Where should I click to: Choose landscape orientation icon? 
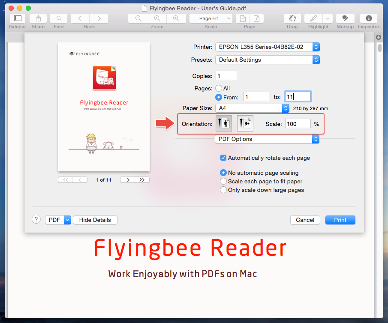pos(245,123)
